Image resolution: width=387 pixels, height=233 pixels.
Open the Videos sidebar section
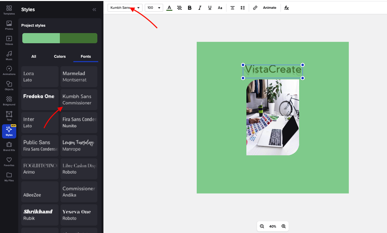9,41
